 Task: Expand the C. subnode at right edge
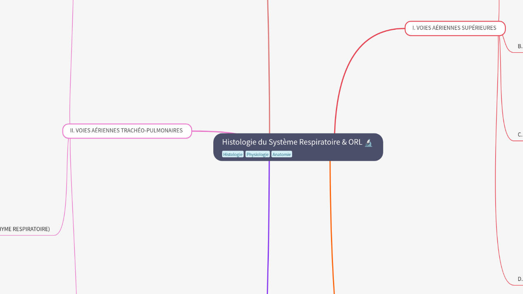tap(520, 134)
